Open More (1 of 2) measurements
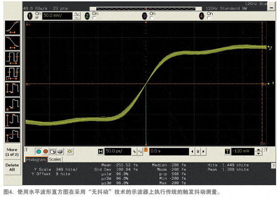The width and height of the screenshot is (277, 197). [x=12, y=152]
